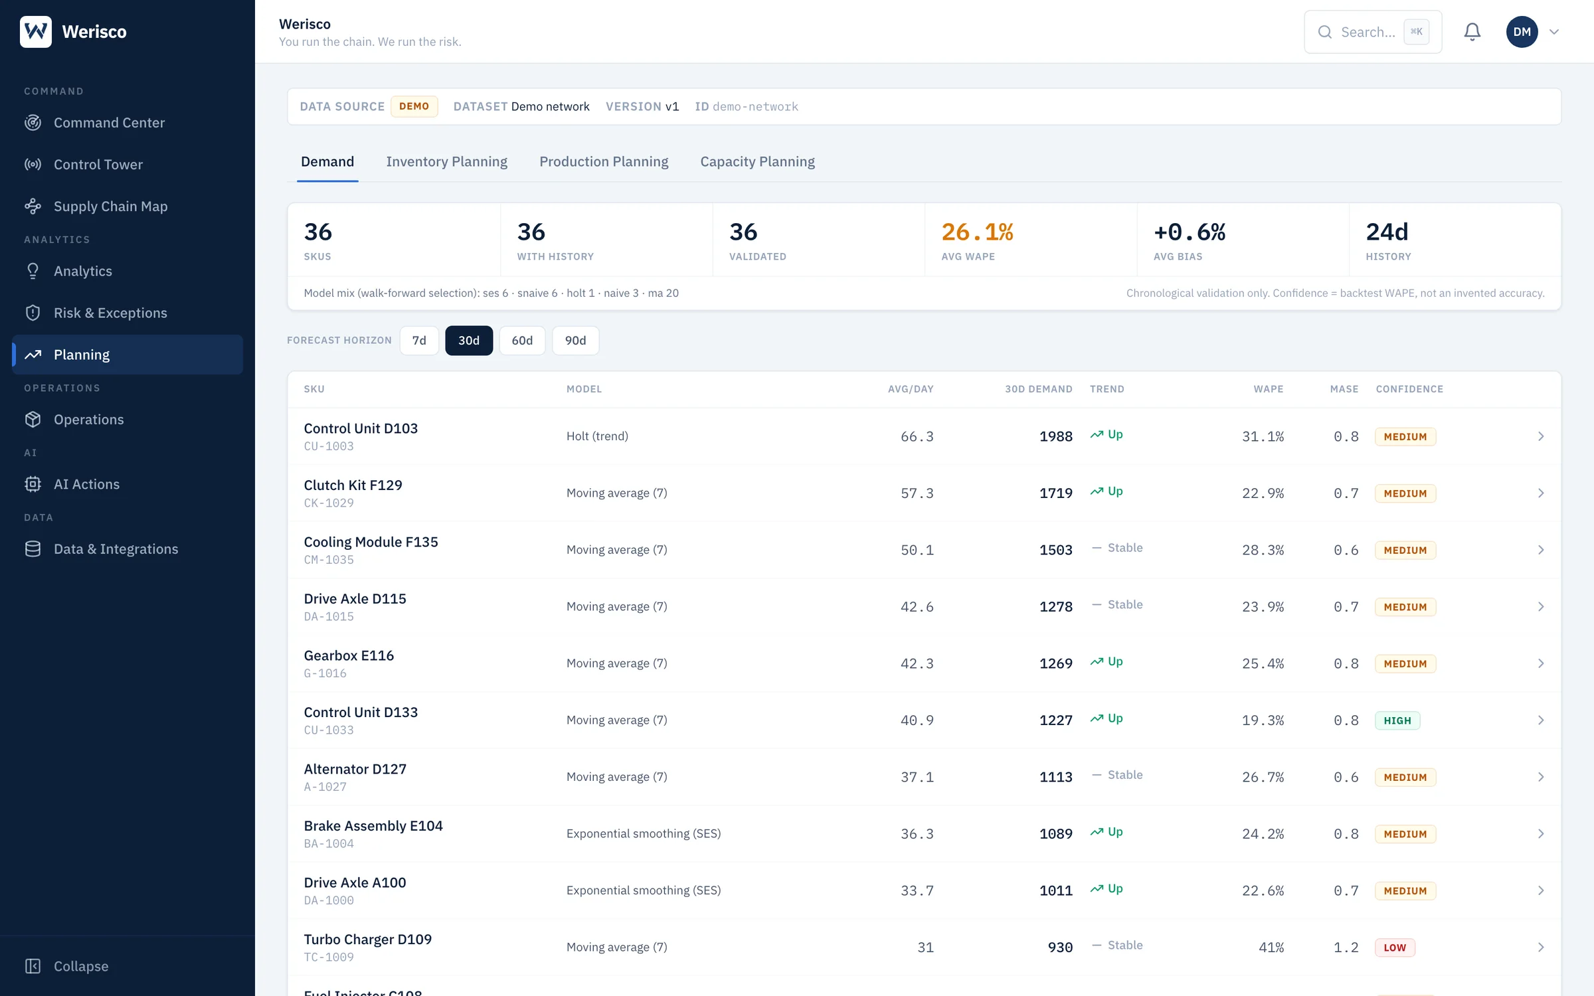This screenshot has height=996, width=1594.
Task: Open Control Tower in sidebar
Action: (x=128, y=165)
